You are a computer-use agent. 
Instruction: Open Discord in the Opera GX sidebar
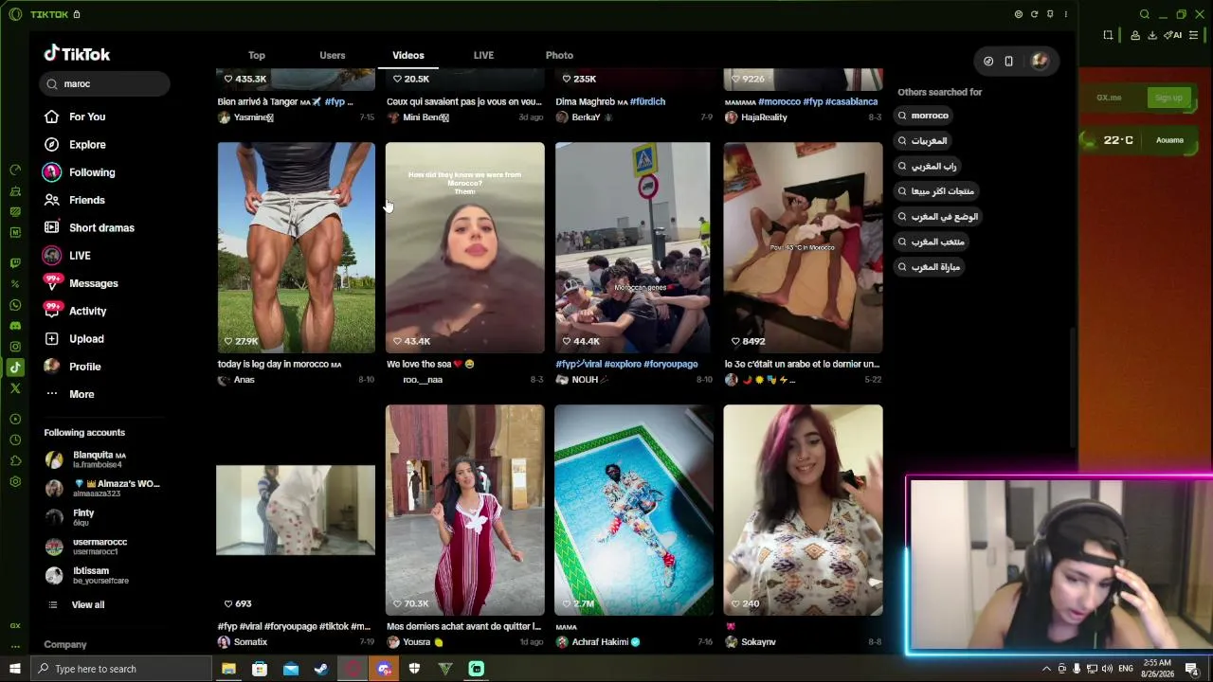coord(15,326)
